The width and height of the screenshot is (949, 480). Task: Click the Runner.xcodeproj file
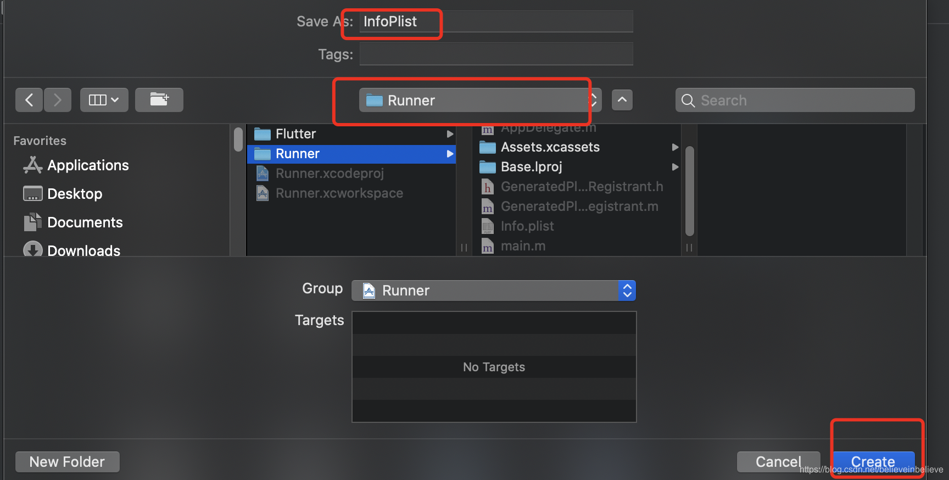click(330, 174)
